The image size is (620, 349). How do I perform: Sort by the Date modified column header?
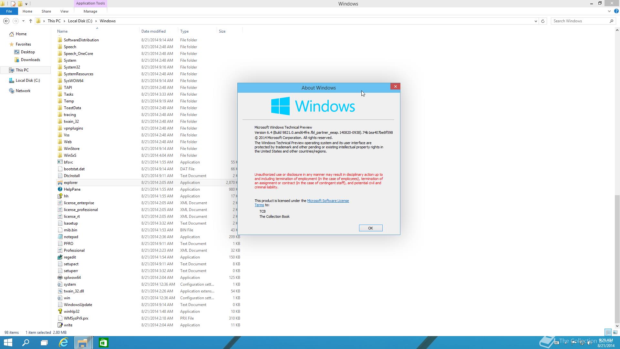click(x=159, y=31)
